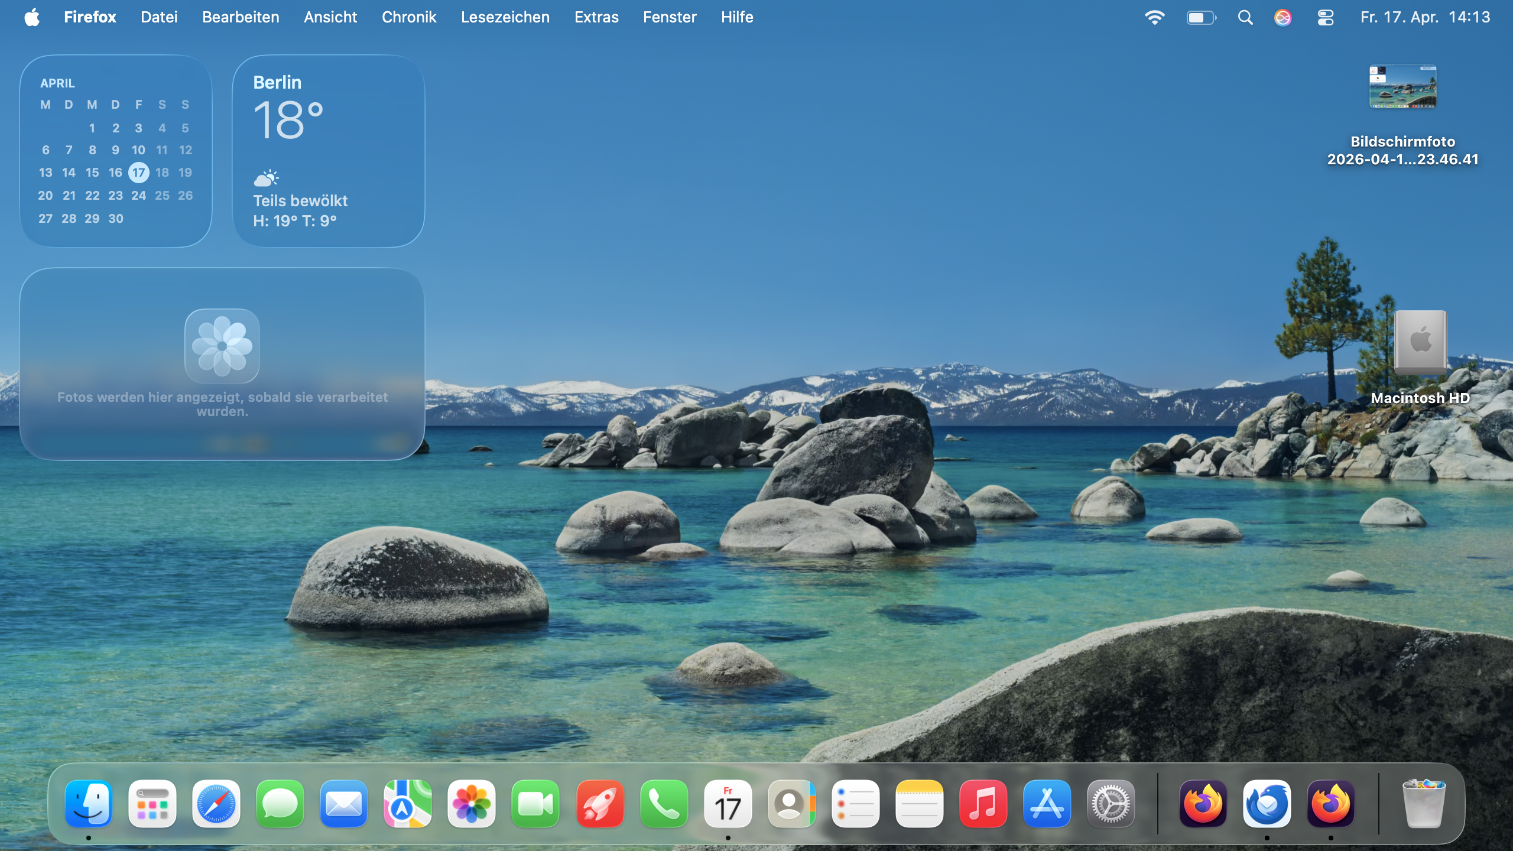Screen dimensions: 1513x851
Task: Open the Trash in the dock
Action: point(1423,804)
